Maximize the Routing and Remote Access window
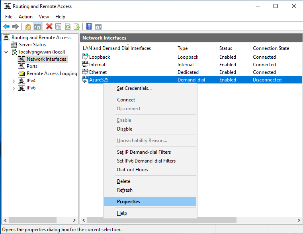This screenshot has width=303, height=234. pyautogui.click(x=276, y=6)
